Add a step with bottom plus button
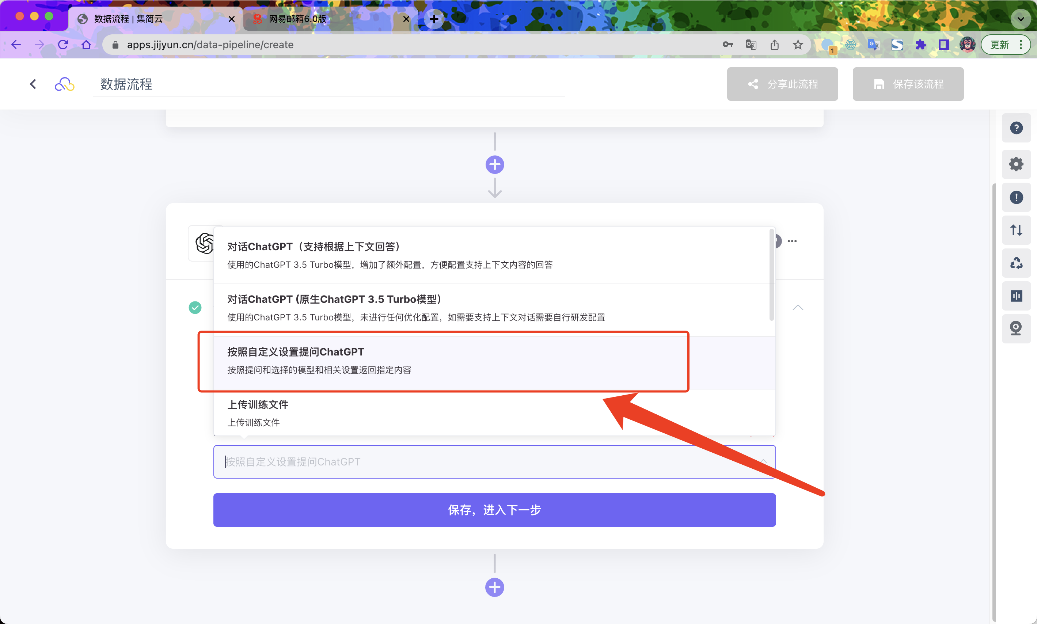Screen dimensions: 1037x624 (494, 587)
